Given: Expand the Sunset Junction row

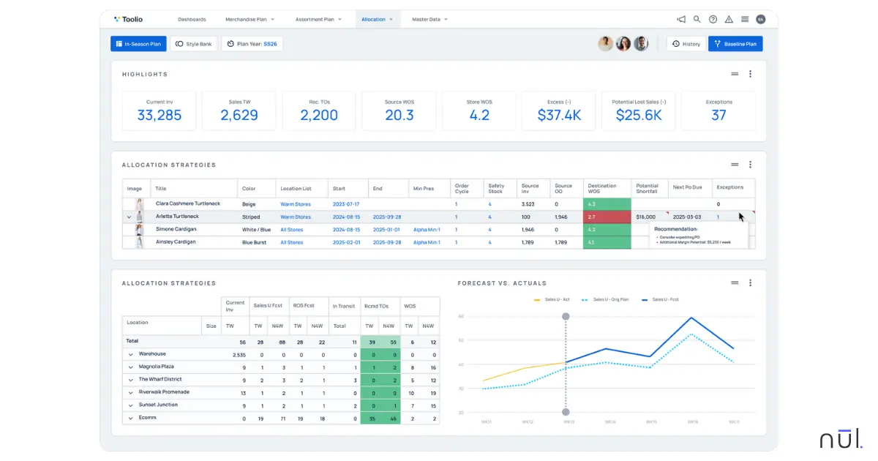Looking at the screenshot, I should [x=130, y=405].
